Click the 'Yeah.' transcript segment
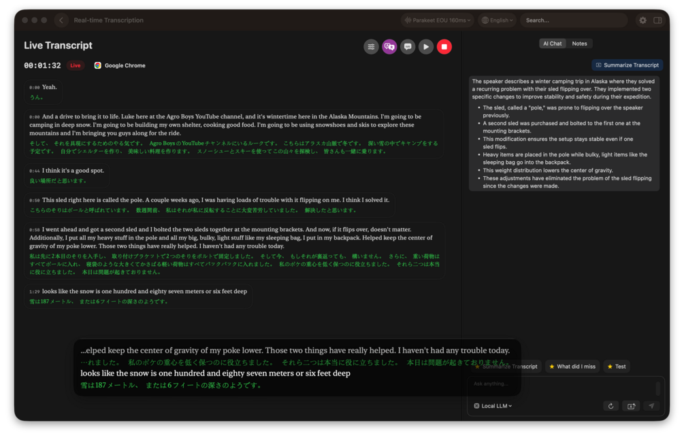Screen dimensions: 684x440 pos(43,92)
